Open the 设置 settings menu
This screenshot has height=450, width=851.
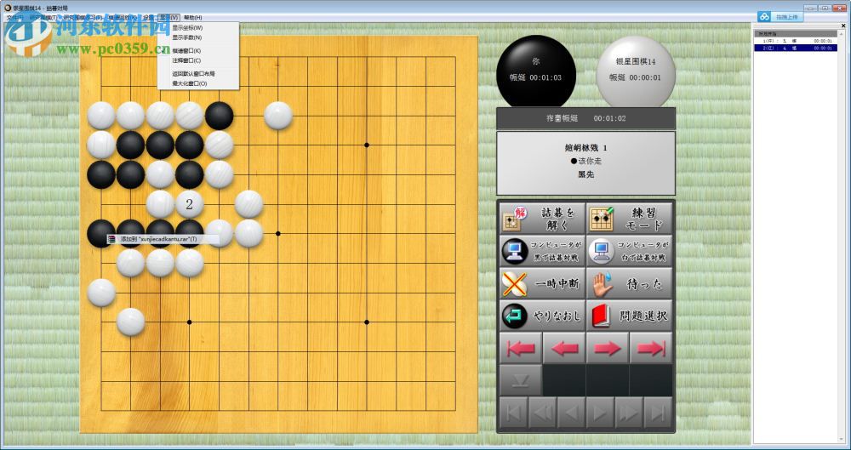tap(149, 17)
